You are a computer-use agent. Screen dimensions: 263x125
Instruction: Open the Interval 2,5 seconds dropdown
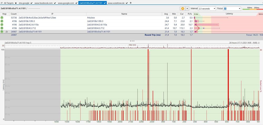pyautogui.click(x=207, y=8)
